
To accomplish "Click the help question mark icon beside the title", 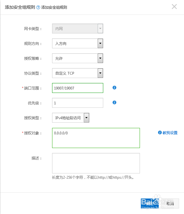I will tap(38, 7).
